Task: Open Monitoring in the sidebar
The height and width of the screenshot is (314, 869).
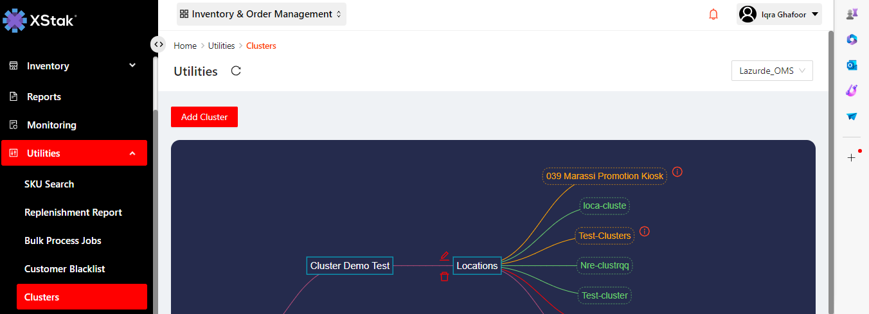Action: (51, 125)
